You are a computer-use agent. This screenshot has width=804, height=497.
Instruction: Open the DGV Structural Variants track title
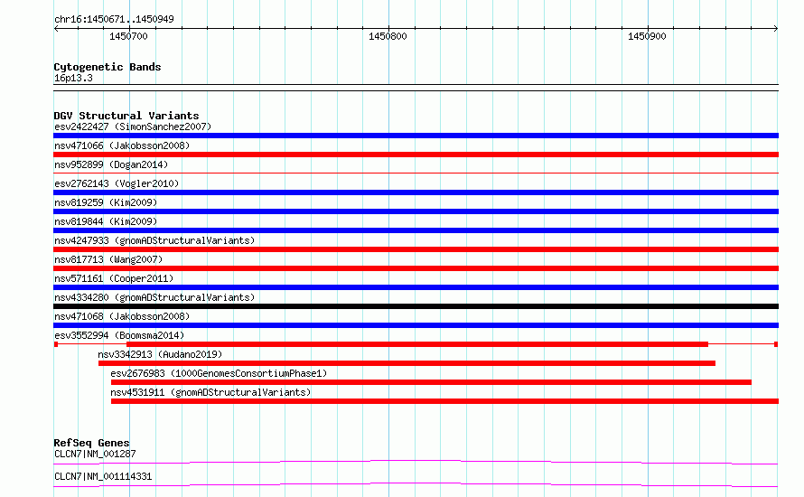click(x=126, y=116)
